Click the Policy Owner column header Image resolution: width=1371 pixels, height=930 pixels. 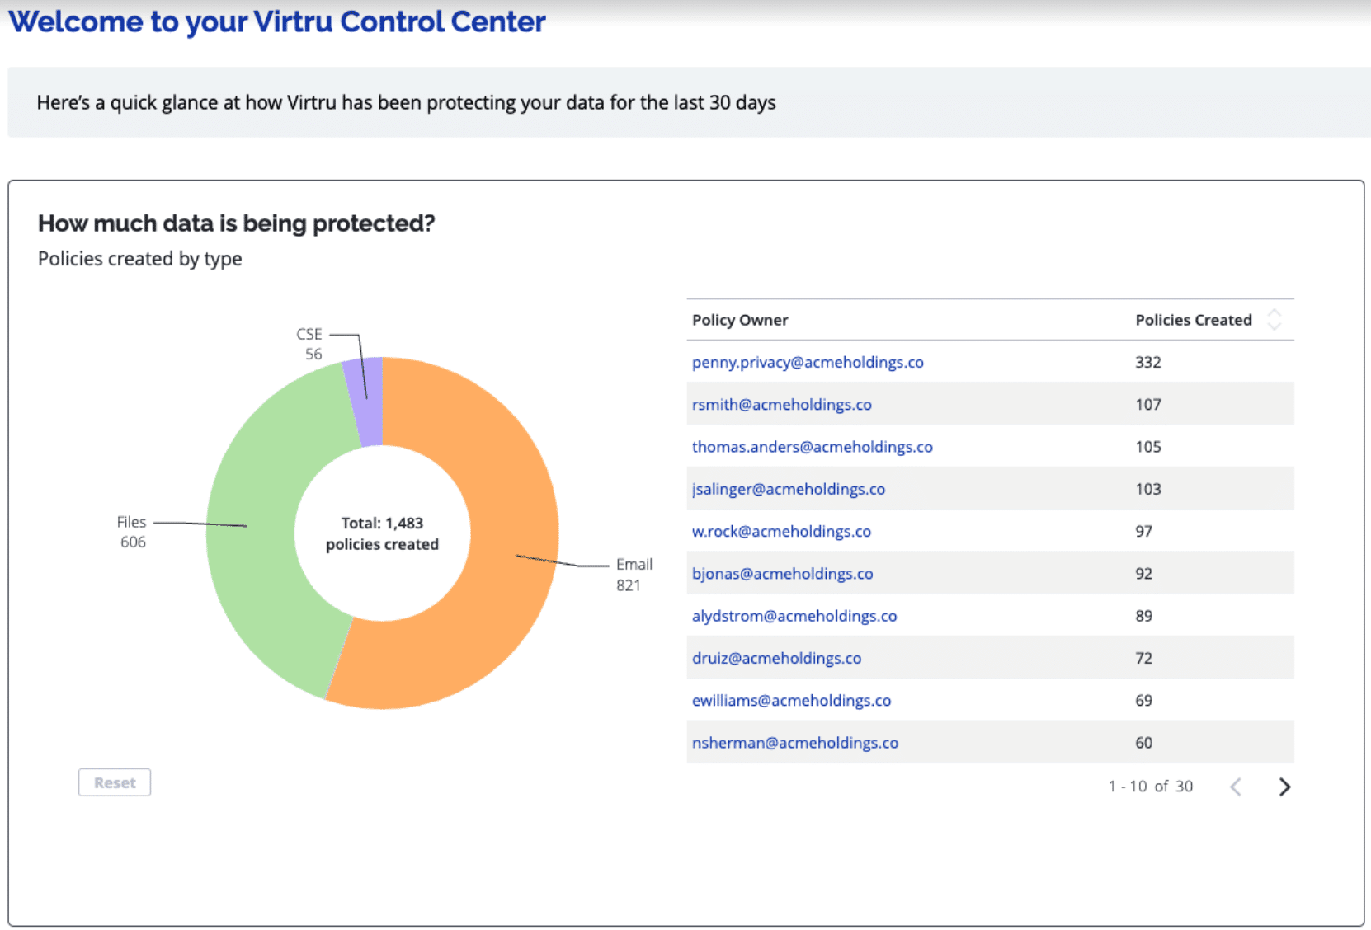click(x=740, y=320)
